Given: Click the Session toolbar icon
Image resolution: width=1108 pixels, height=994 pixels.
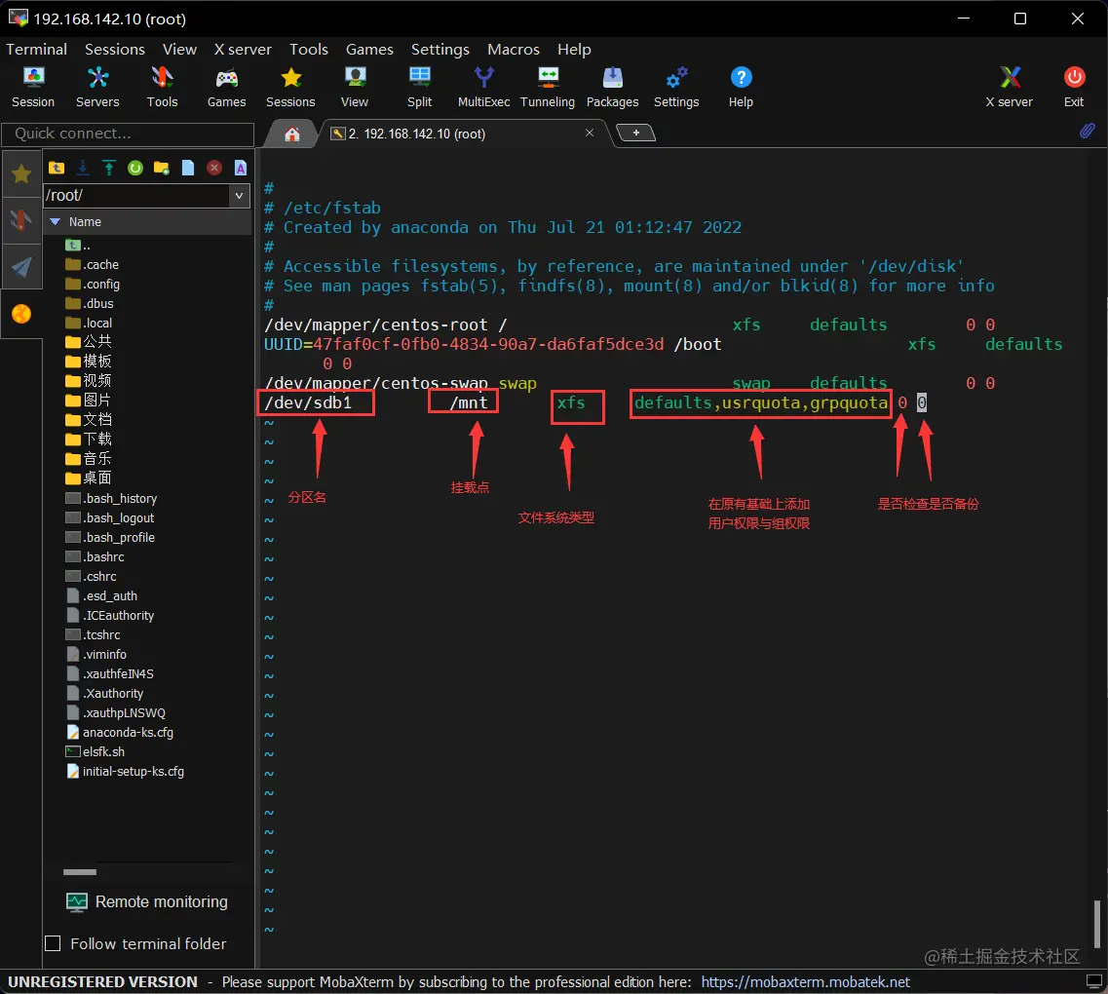Looking at the screenshot, I should click(x=33, y=87).
